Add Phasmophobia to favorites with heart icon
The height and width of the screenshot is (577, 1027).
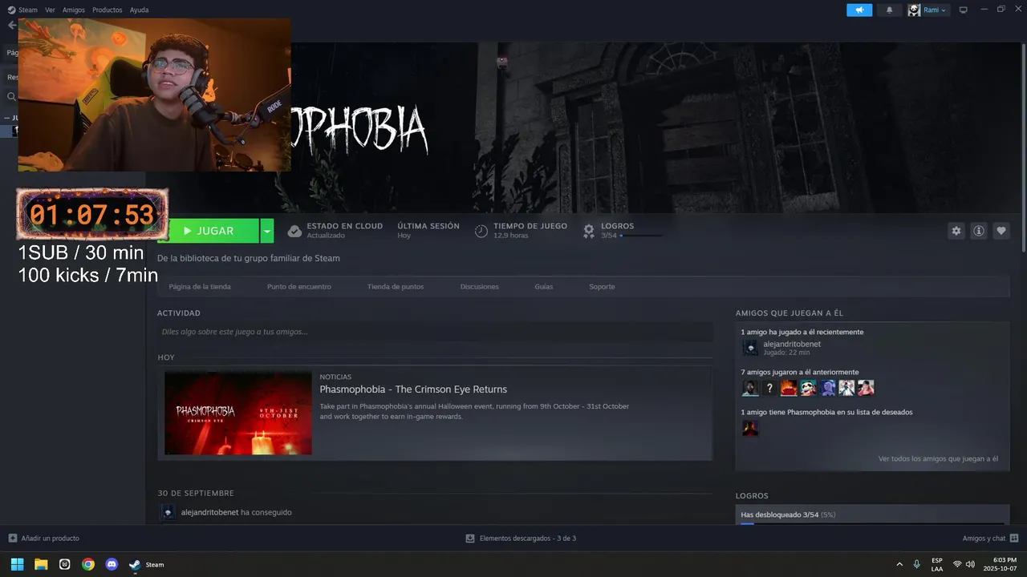(1001, 231)
